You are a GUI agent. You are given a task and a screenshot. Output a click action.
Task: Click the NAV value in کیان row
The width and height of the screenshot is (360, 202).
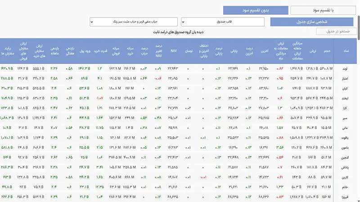[x=173, y=88]
